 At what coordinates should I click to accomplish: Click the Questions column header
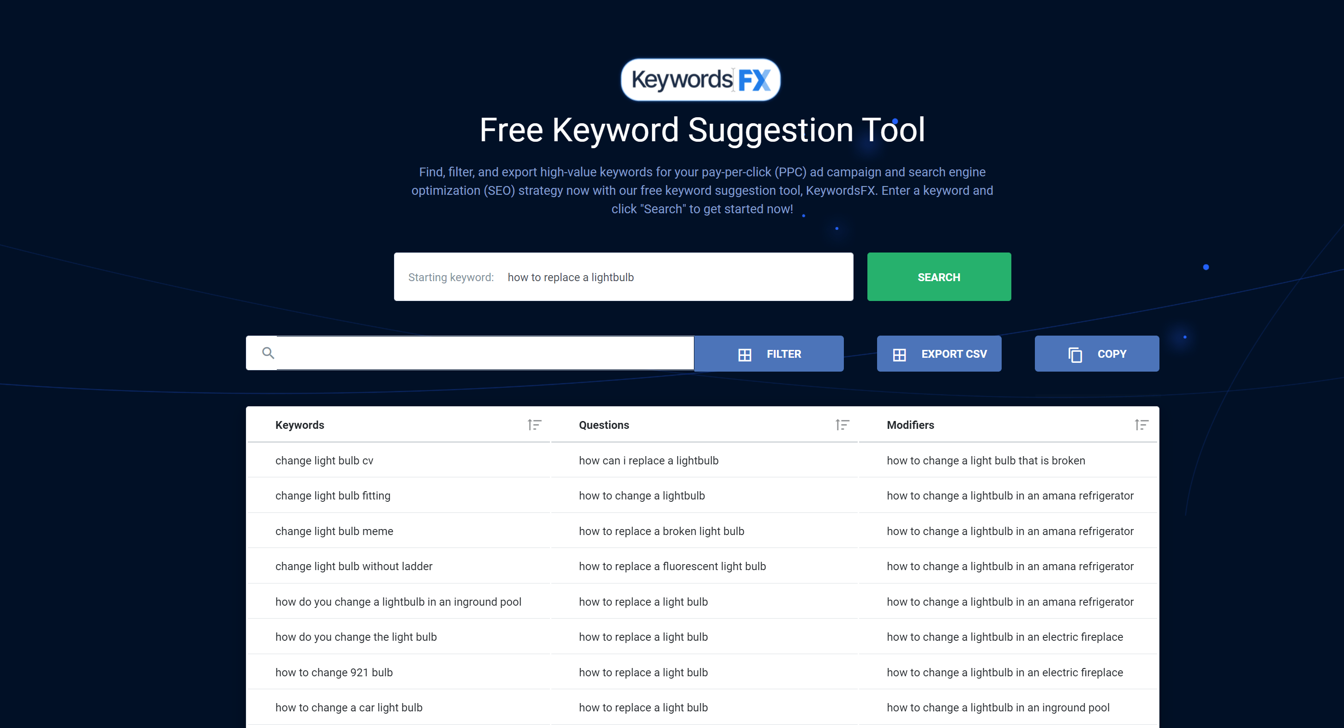pyautogui.click(x=603, y=425)
